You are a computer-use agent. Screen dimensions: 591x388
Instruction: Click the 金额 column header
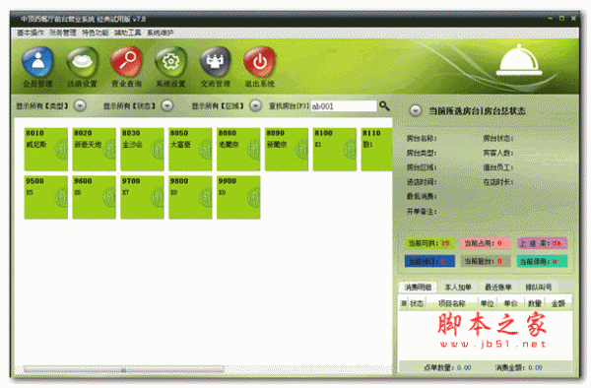coord(558,303)
